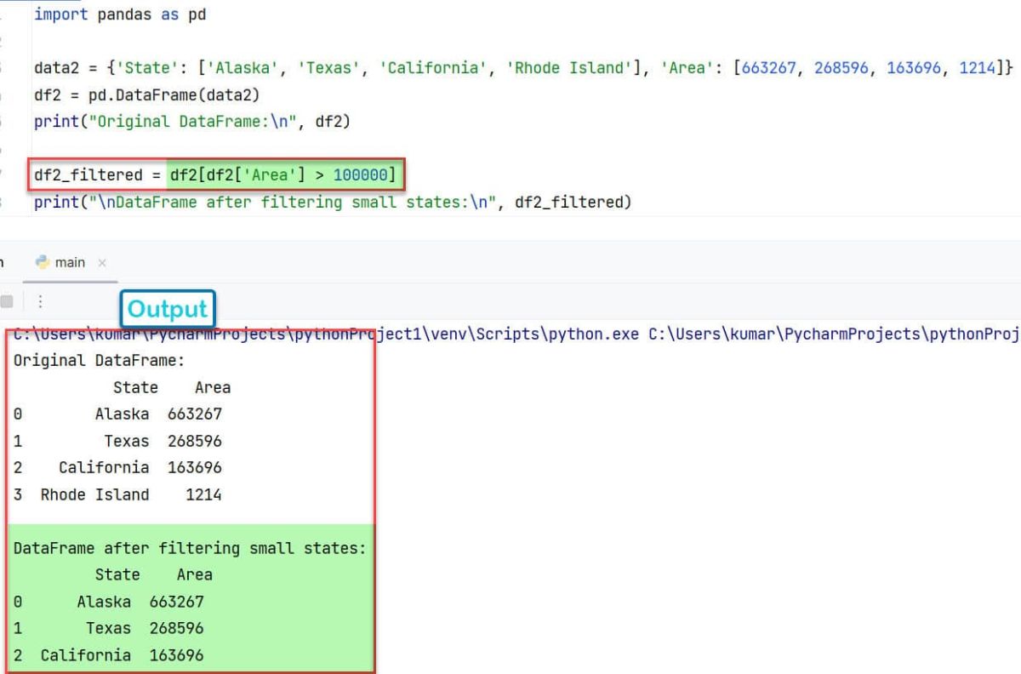Click the data2 dictionary definition line
Image resolution: width=1021 pixels, height=674 pixels.
point(255,67)
